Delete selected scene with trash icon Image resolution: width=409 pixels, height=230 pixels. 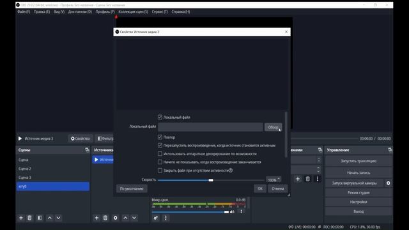30,218
